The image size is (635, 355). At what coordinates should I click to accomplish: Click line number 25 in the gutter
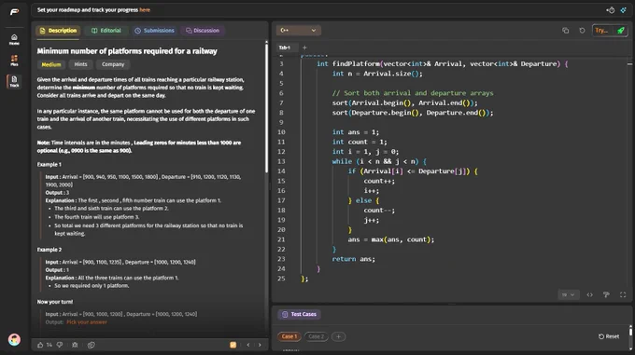click(281, 279)
